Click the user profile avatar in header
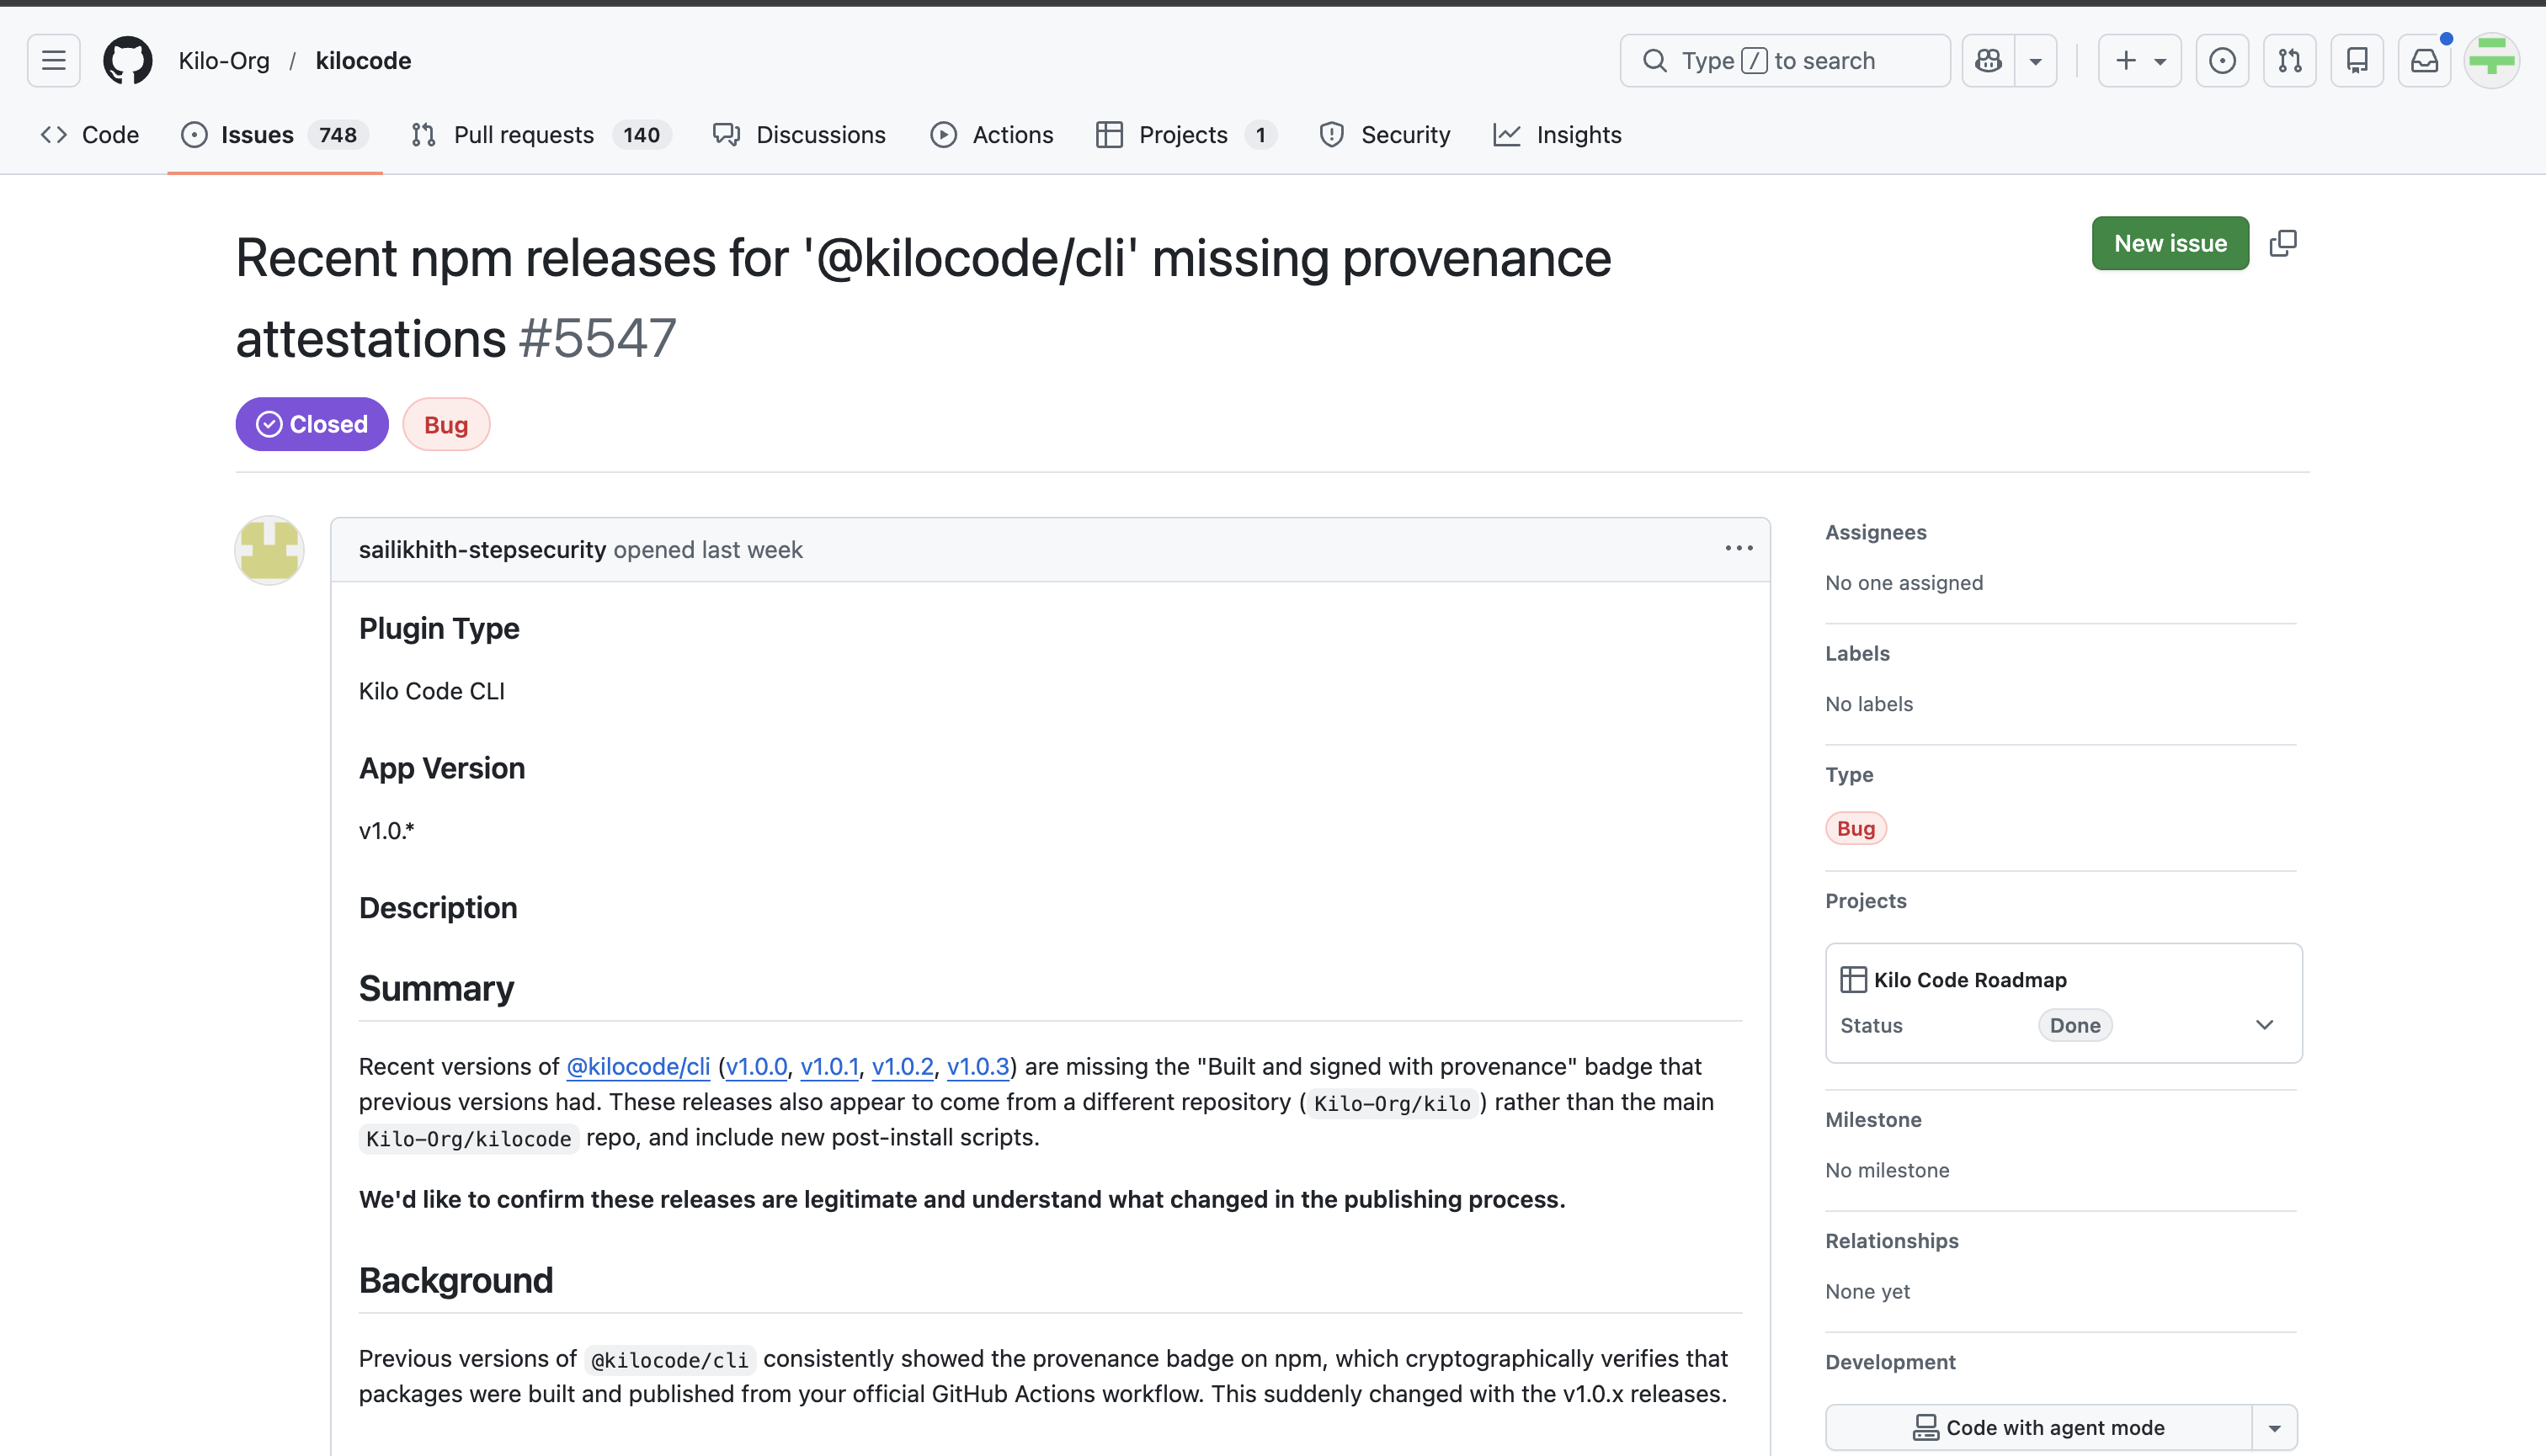This screenshot has width=2546, height=1456. pos(2491,61)
